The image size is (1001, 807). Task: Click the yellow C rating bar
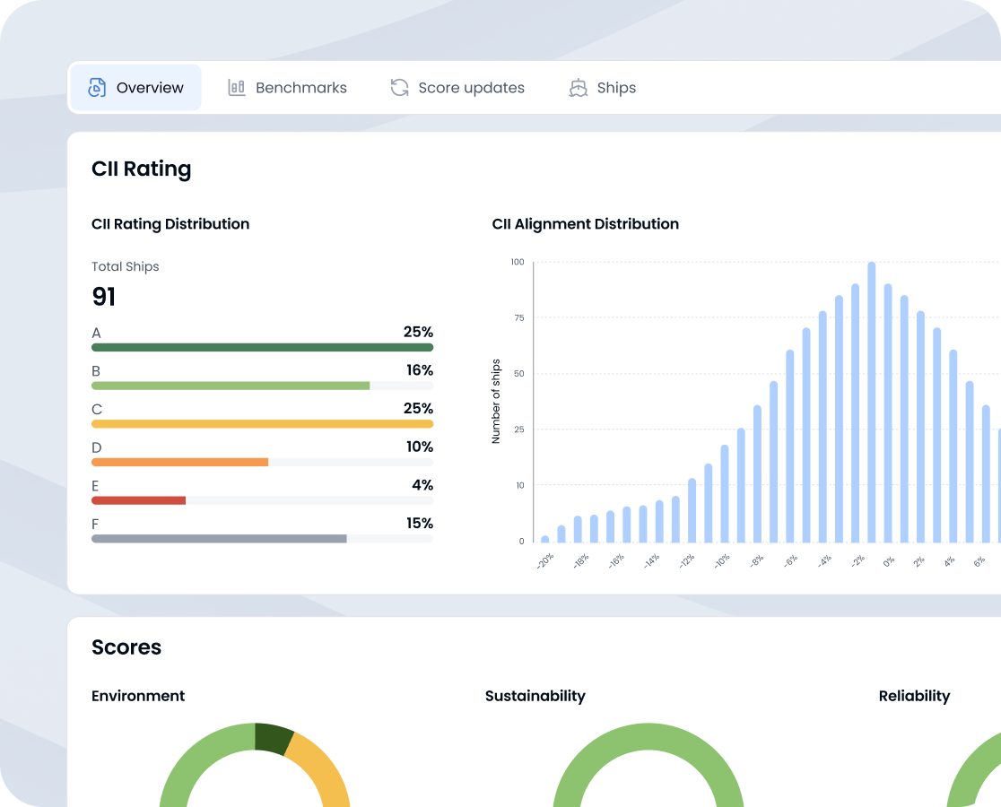pos(262,424)
